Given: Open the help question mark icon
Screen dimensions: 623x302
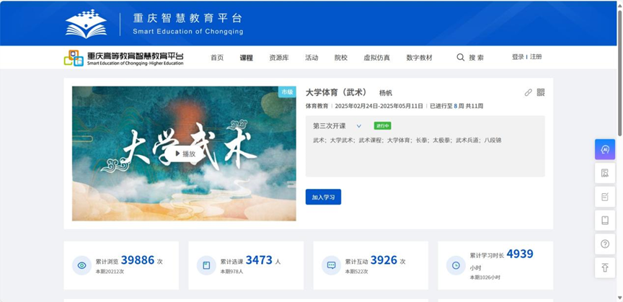Looking at the screenshot, I should pos(605,244).
